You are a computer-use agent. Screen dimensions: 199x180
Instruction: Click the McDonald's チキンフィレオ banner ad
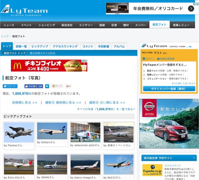pos(49,65)
